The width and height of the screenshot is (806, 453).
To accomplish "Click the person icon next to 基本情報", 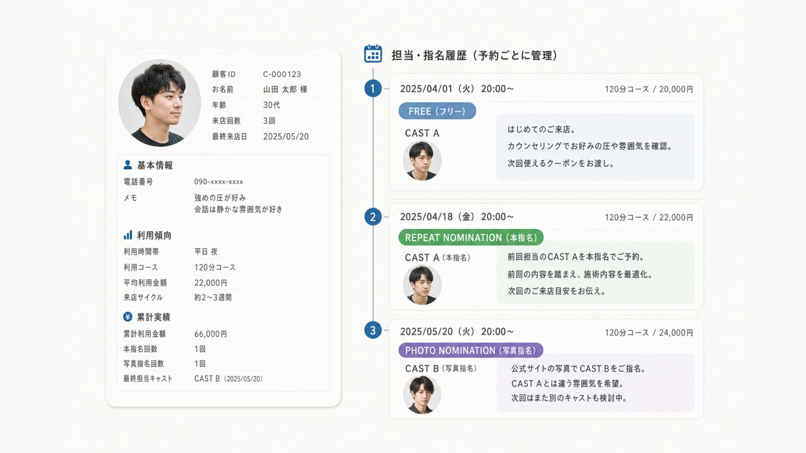I will click(x=128, y=165).
